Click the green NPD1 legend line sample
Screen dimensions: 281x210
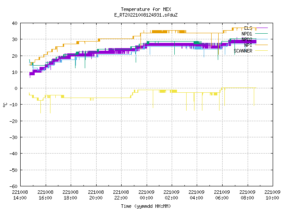tap(261, 33)
